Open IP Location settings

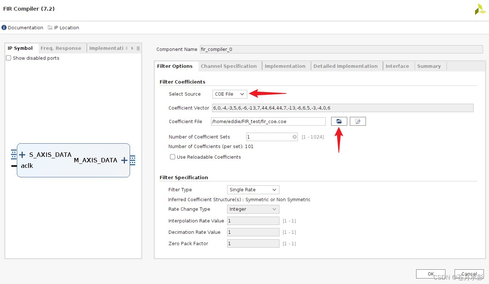tap(63, 27)
